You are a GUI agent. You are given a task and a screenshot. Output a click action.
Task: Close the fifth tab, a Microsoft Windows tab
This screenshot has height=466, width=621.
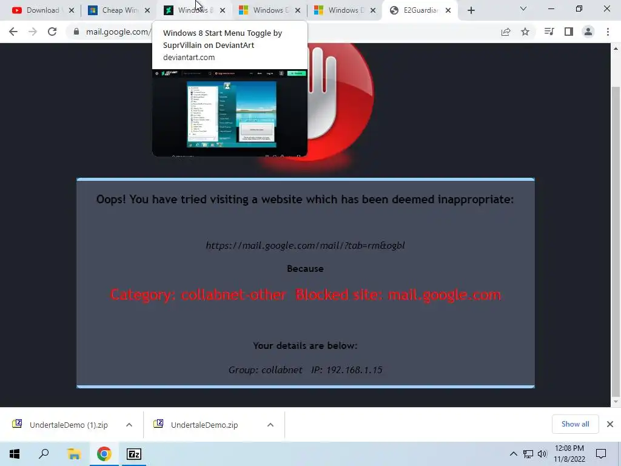pos(373,11)
